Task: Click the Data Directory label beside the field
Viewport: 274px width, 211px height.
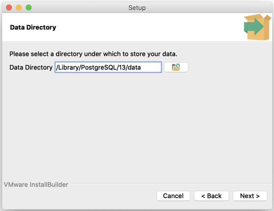Action: [x=31, y=67]
